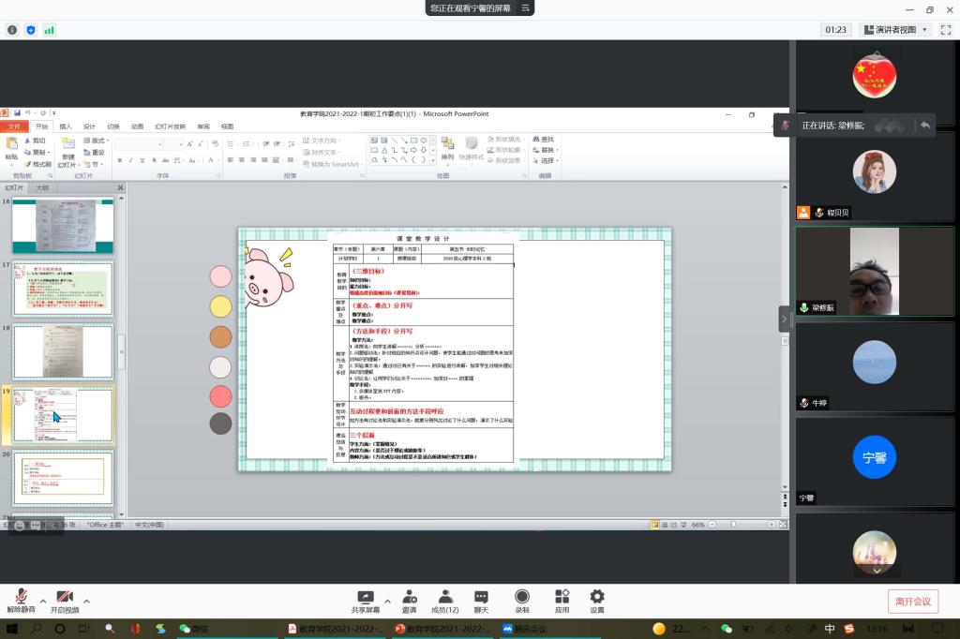The width and height of the screenshot is (960, 639).
Task: Select 牛晔 participant video tile
Action: pos(874,366)
